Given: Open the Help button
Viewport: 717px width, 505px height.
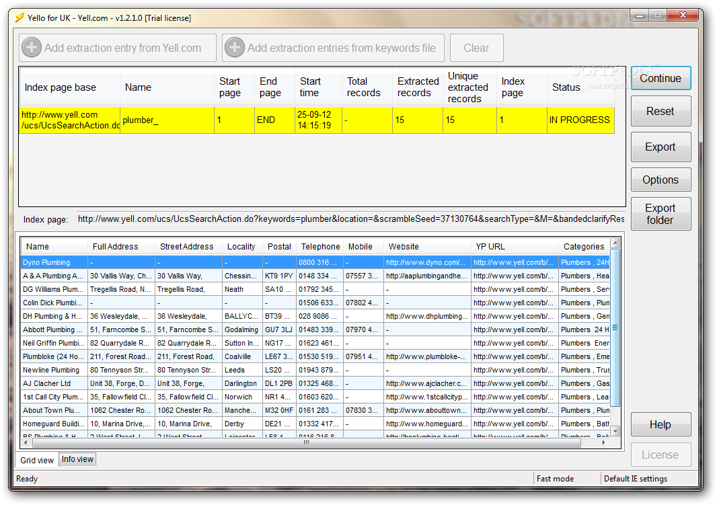Looking at the screenshot, I should point(661,424).
